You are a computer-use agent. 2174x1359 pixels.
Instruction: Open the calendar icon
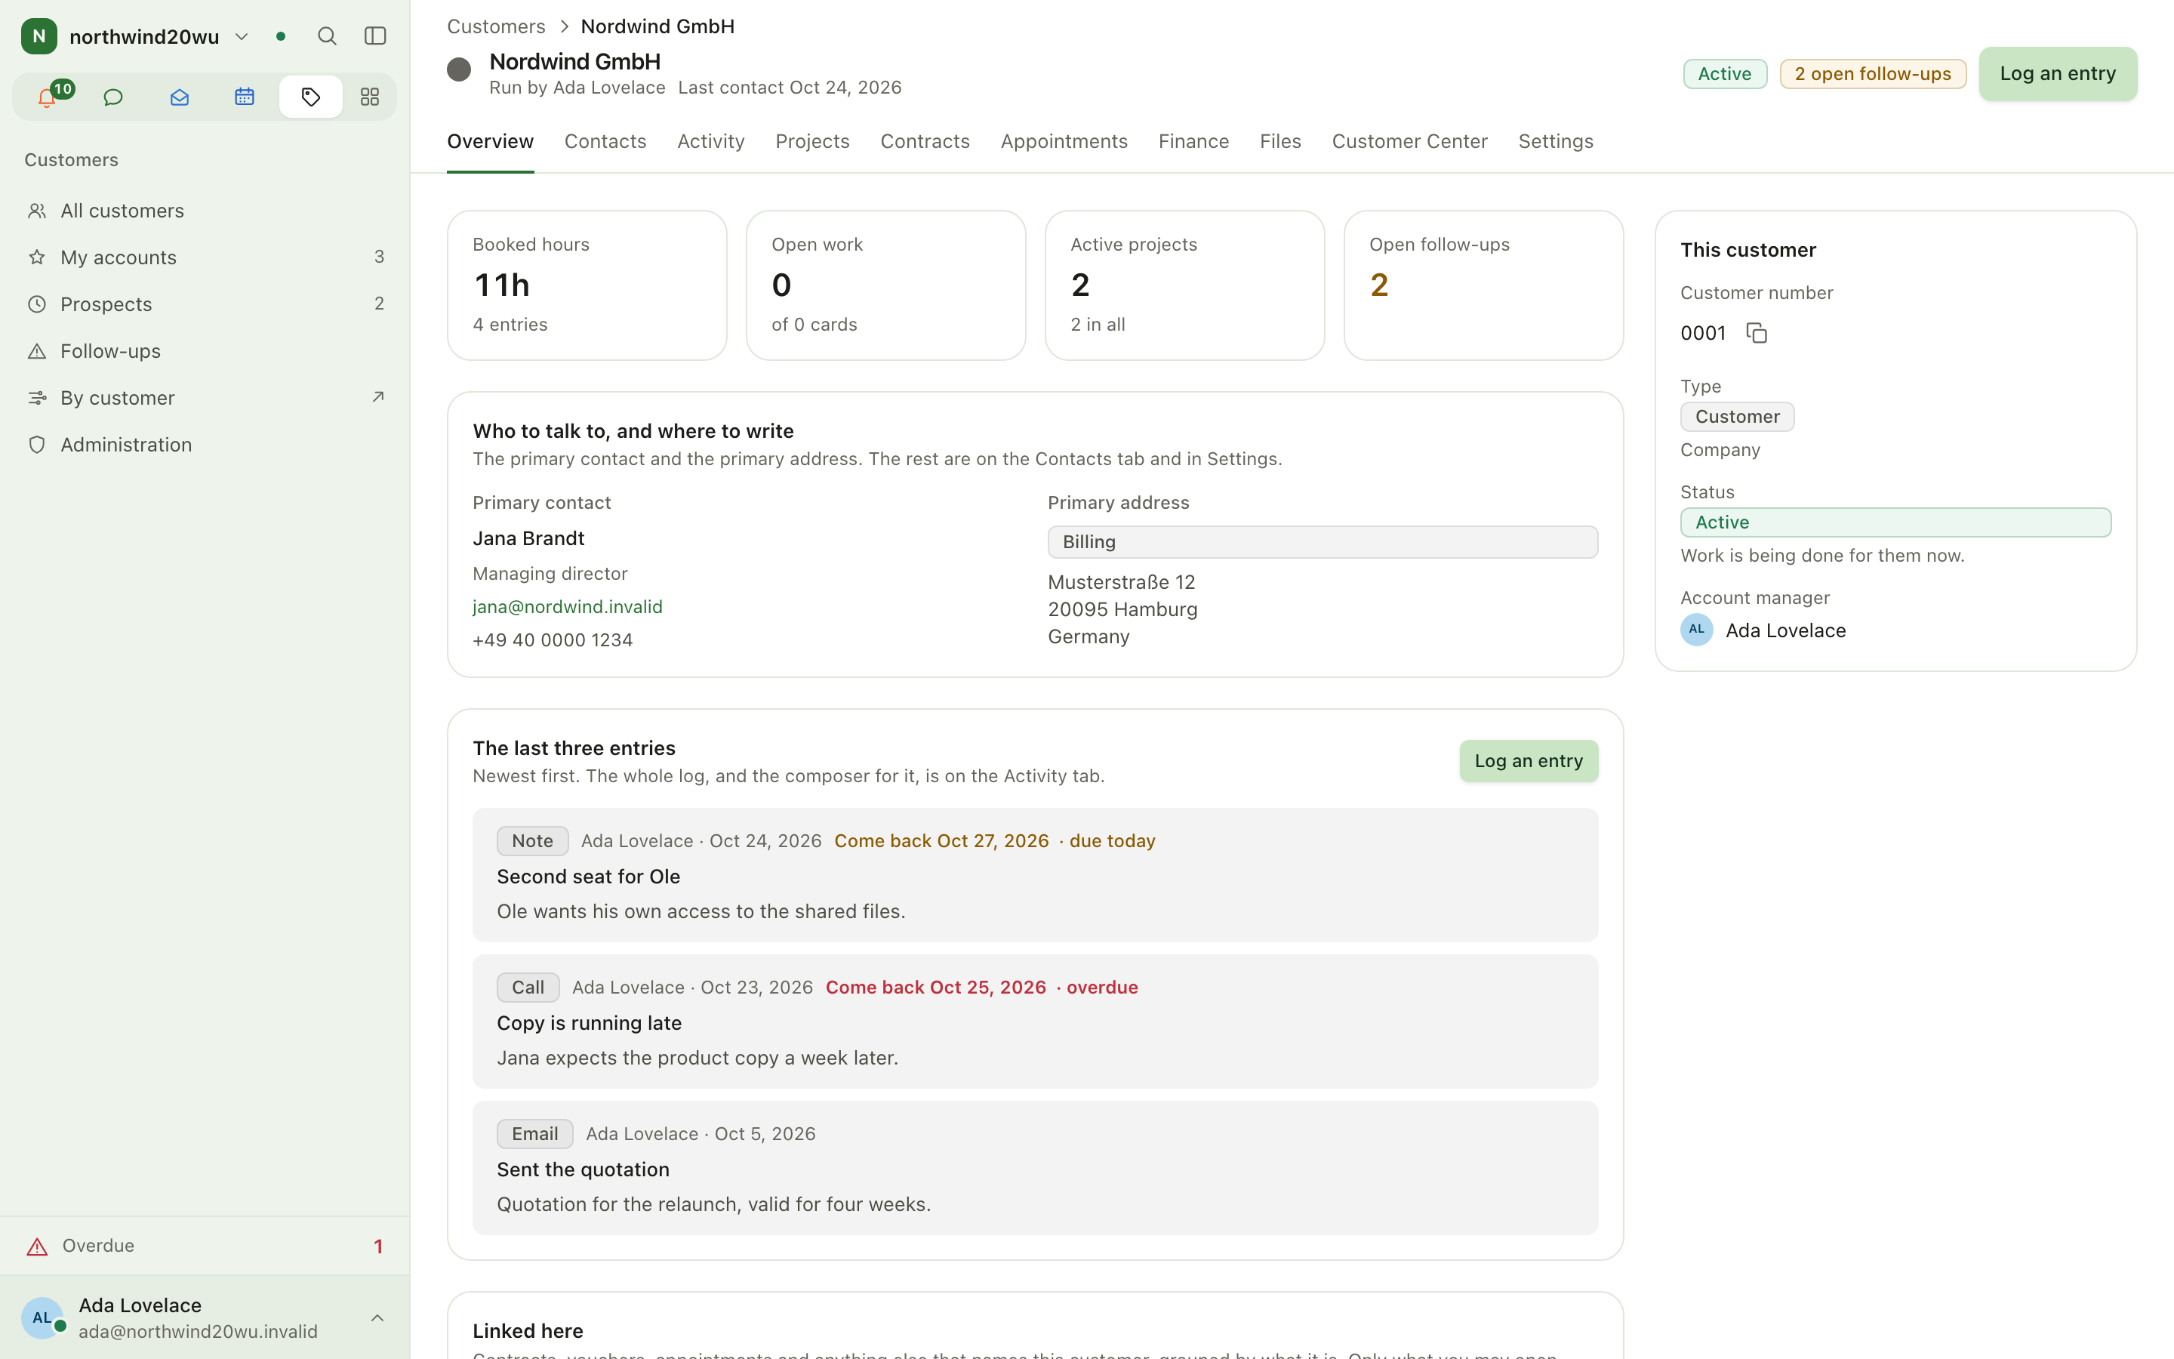pyautogui.click(x=245, y=97)
